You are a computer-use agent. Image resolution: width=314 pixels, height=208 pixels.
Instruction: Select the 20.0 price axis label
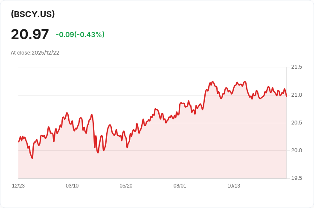297,150
